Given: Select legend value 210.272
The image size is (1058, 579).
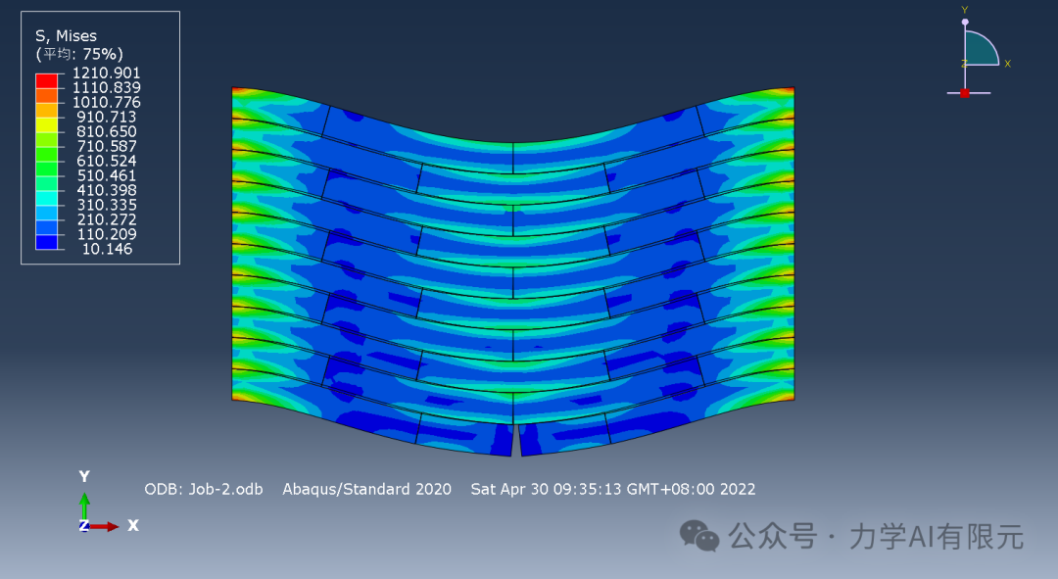Looking at the screenshot, I should [x=107, y=219].
